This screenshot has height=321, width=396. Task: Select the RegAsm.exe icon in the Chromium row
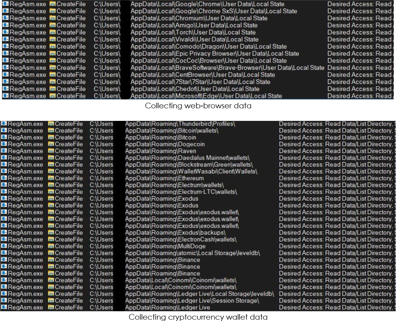pos(6,18)
